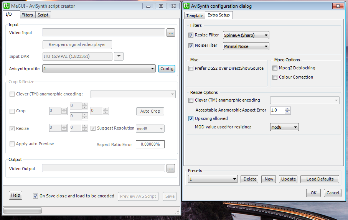Viewport: 348px width, 220px height.
Task: Open the mod8 dropdown next to Suggest Resolution
Action: (x=150, y=129)
